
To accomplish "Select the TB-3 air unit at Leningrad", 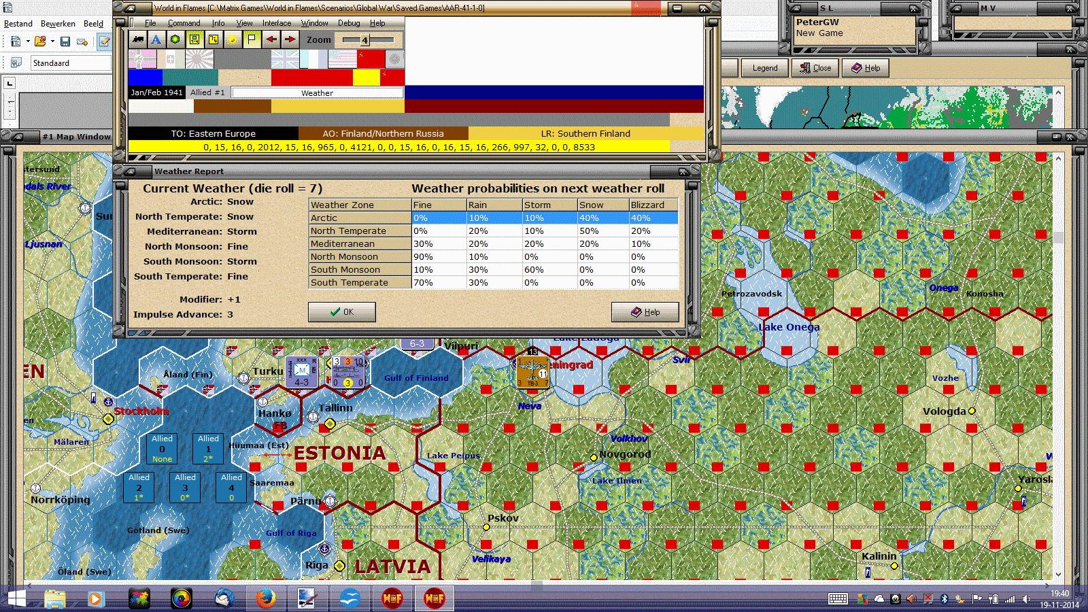I will pos(532,372).
